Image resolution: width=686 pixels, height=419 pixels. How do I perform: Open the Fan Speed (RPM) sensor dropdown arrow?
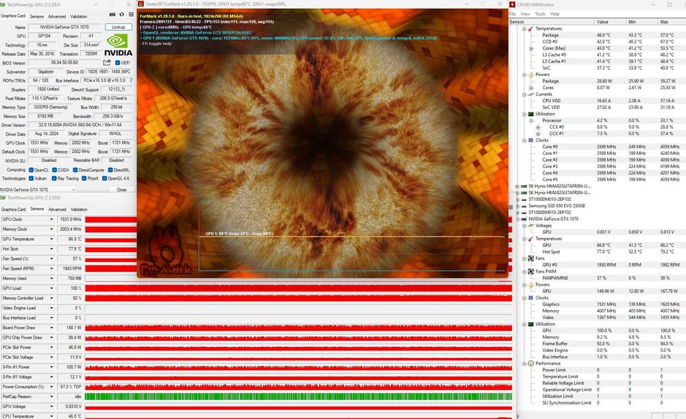point(51,269)
